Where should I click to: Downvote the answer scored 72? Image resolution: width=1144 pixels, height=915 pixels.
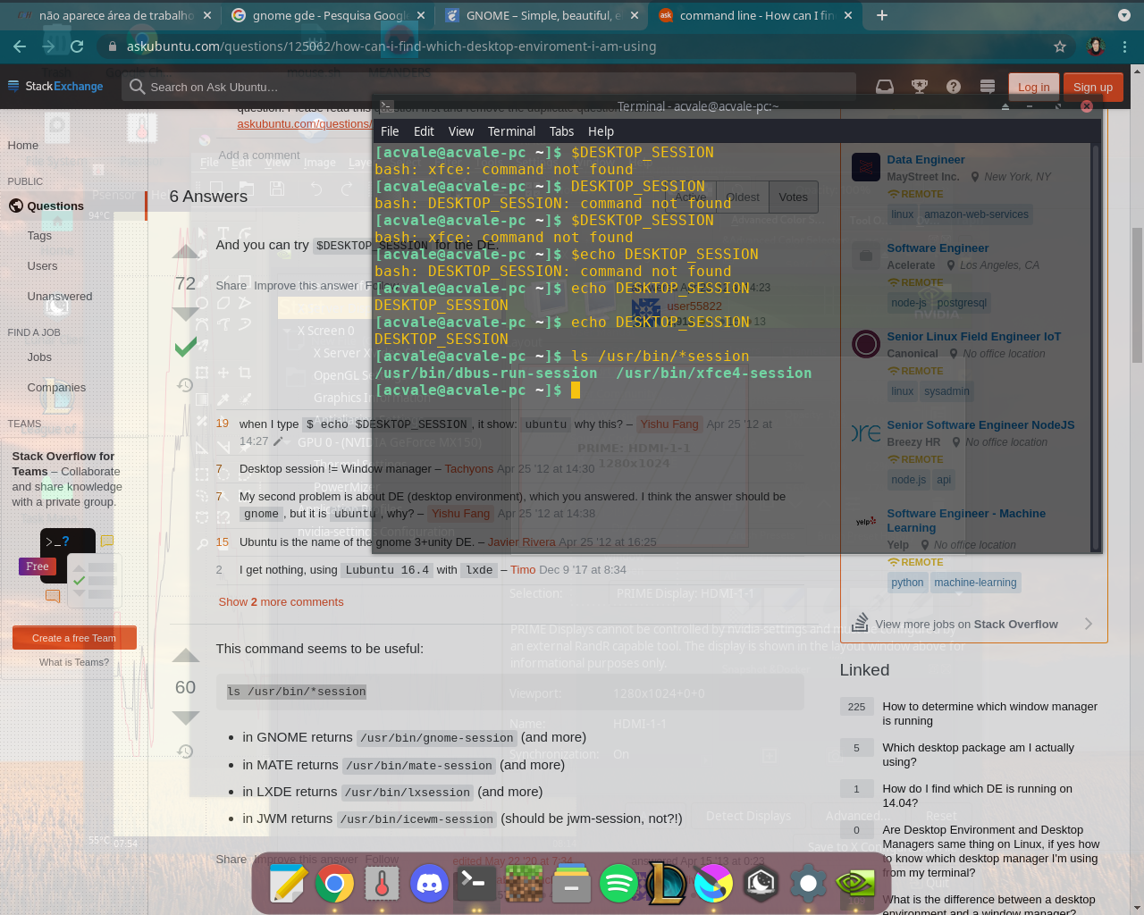click(185, 314)
